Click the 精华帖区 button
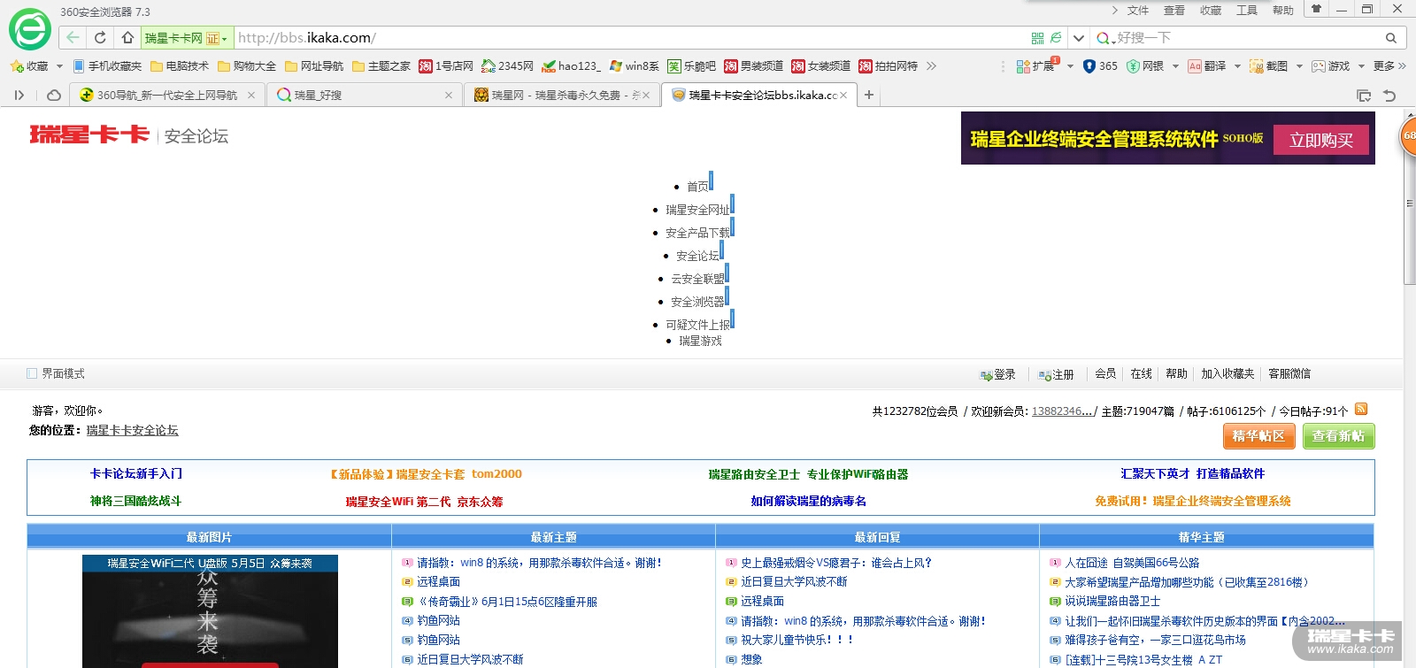Viewport: 1416px width, 668px height. click(x=1258, y=436)
